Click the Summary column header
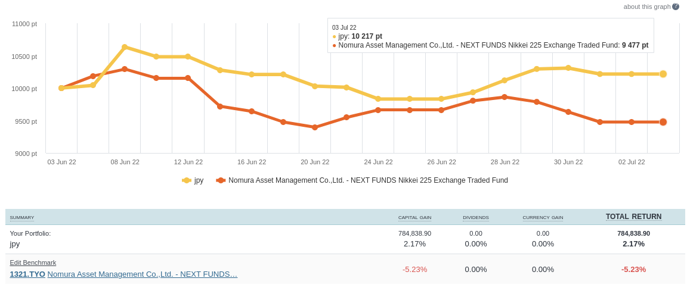 click(22, 218)
